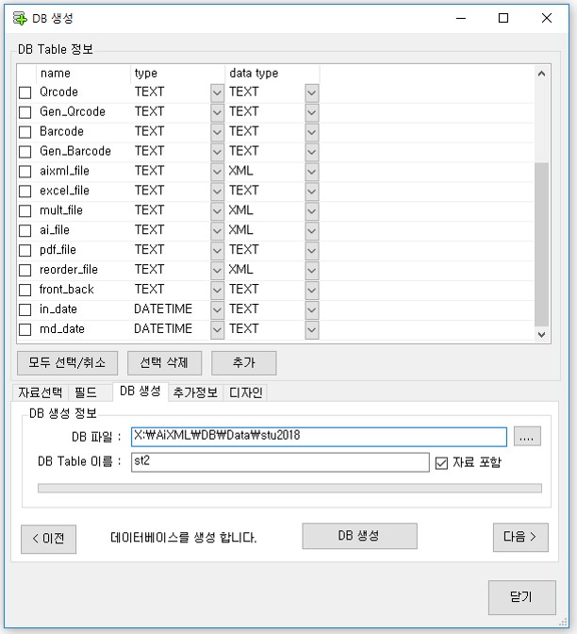Click the DB Table 이름 input field

tap(280, 462)
